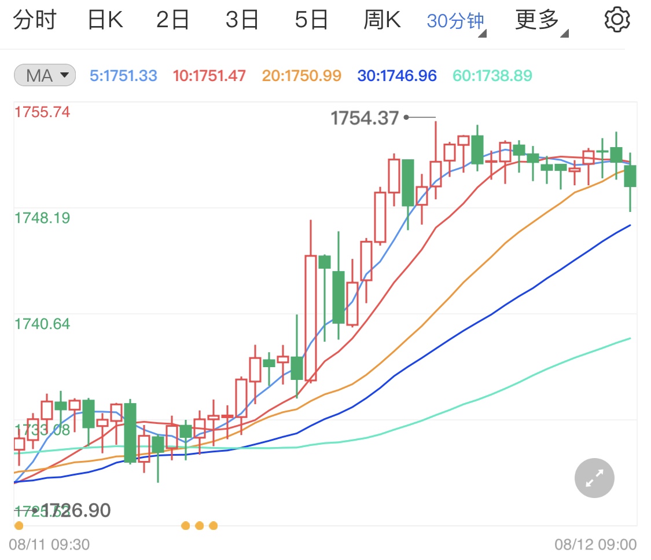Switch to 日K tab
The height and width of the screenshot is (560, 651).
click(x=105, y=20)
